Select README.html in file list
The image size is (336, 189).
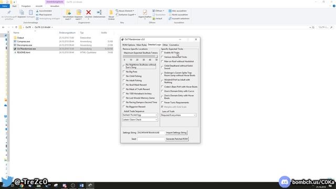24,52
